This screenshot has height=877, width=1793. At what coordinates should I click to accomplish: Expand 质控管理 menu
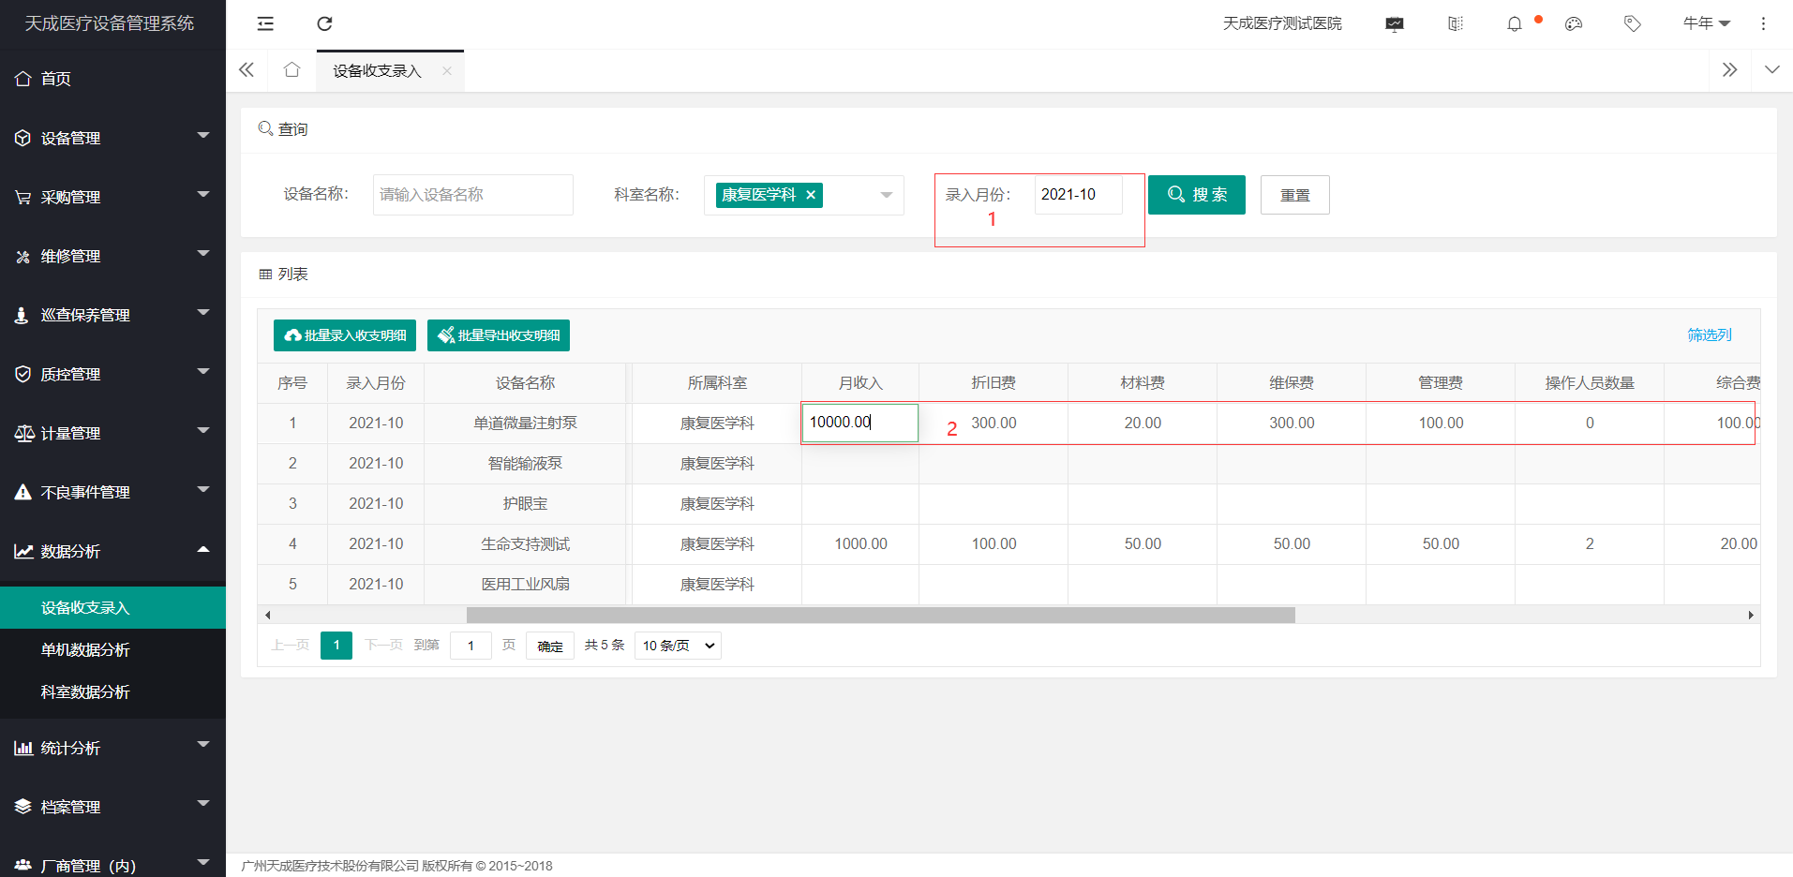click(x=112, y=374)
